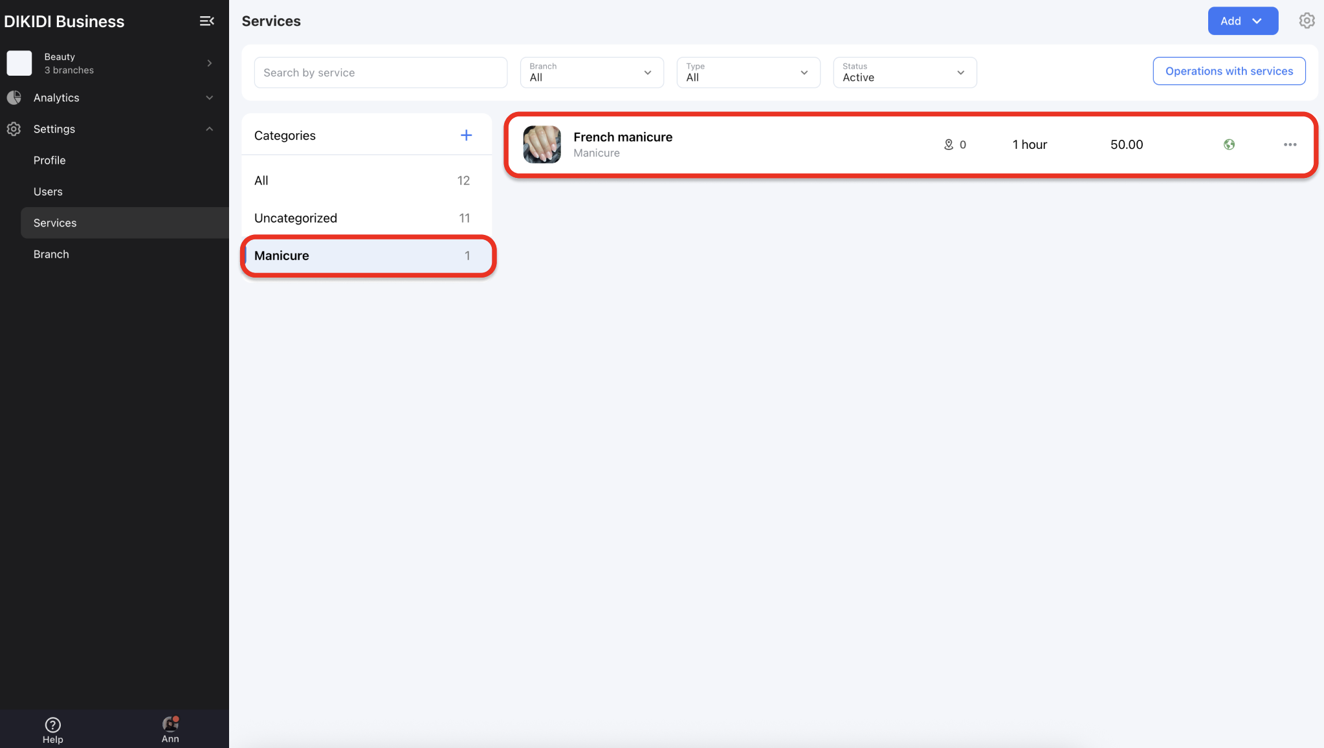This screenshot has height=748, width=1324.
Task: Click the plus icon to add category
Action: point(466,135)
